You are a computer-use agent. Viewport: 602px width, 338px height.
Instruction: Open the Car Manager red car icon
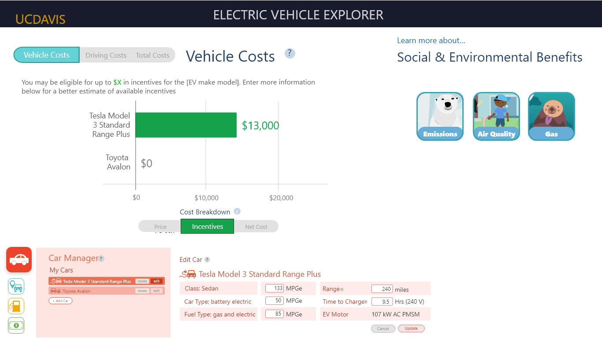pos(19,260)
